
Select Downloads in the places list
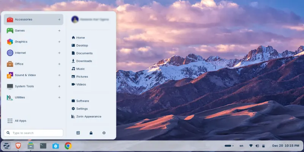(84, 61)
